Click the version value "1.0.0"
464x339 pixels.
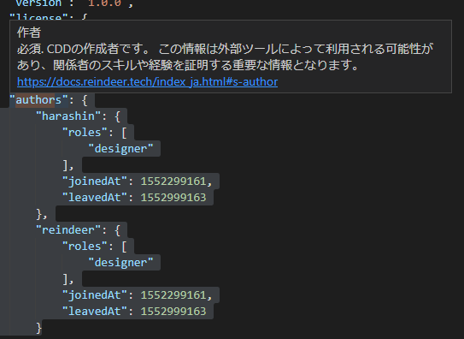105,3
